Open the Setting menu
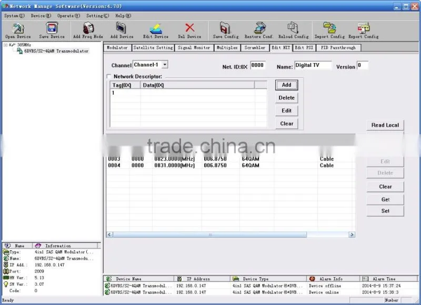 [x=97, y=16]
